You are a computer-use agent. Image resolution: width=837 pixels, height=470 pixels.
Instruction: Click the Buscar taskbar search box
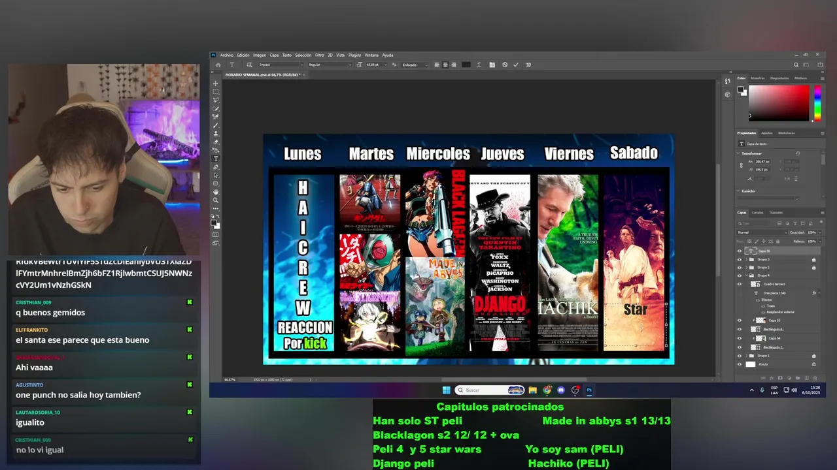(x=490, y=390)
